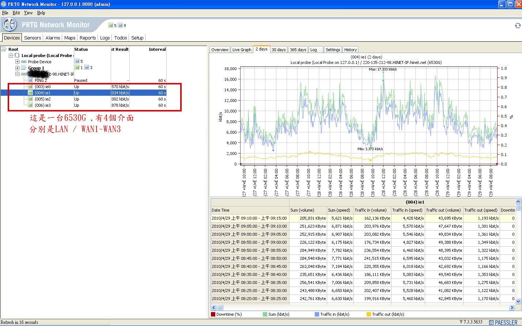
Task: Switch to the Overview sensor tab
Action: [x=220, y=50]
